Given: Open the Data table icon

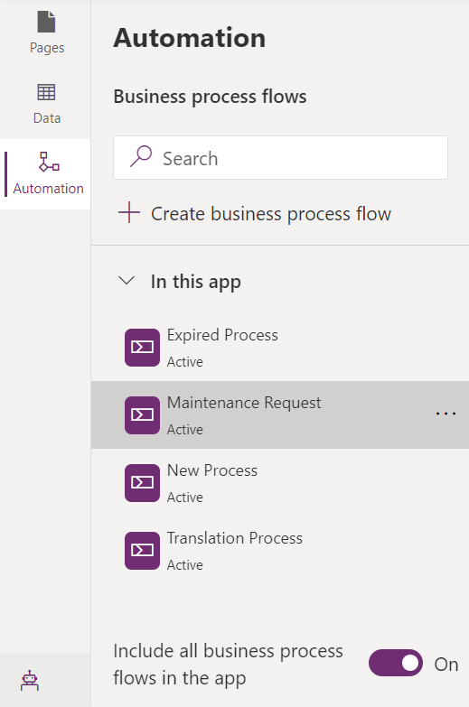Looking at the screenshot, I should (46, 92).
